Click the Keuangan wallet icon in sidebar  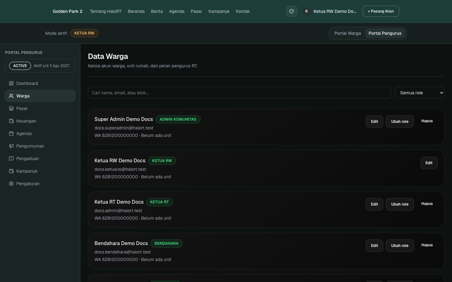click(11, 121)
